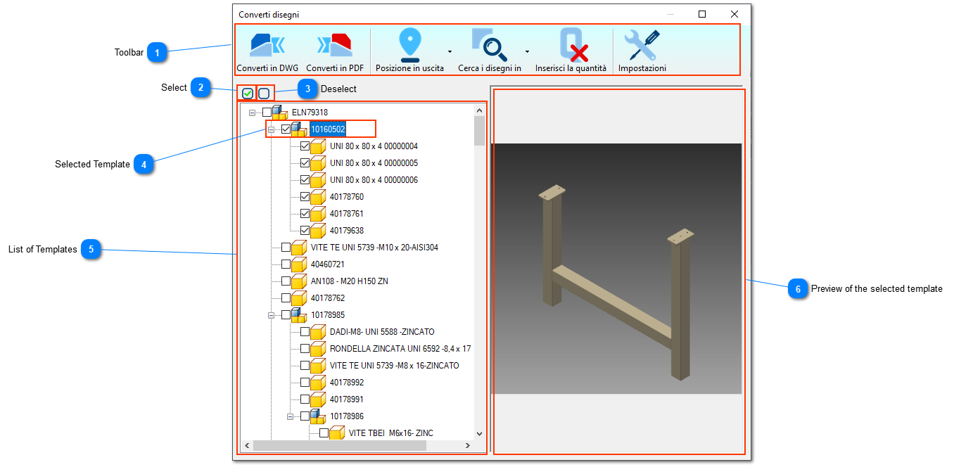Click the assembly icon of ELN79318
954x467 pixels.
(x=280, y=113)
